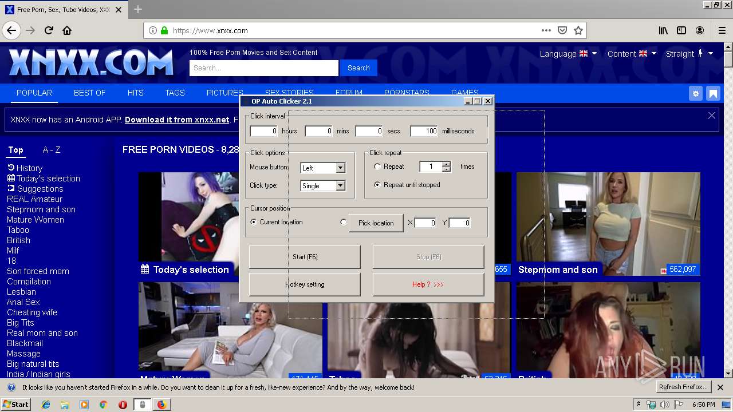Expand the Mouse button dropdown
The image size is (733, 412).
click(340, 168)
